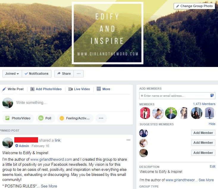Click the Feeling/Activity smiley button

[x=75, y=118]
